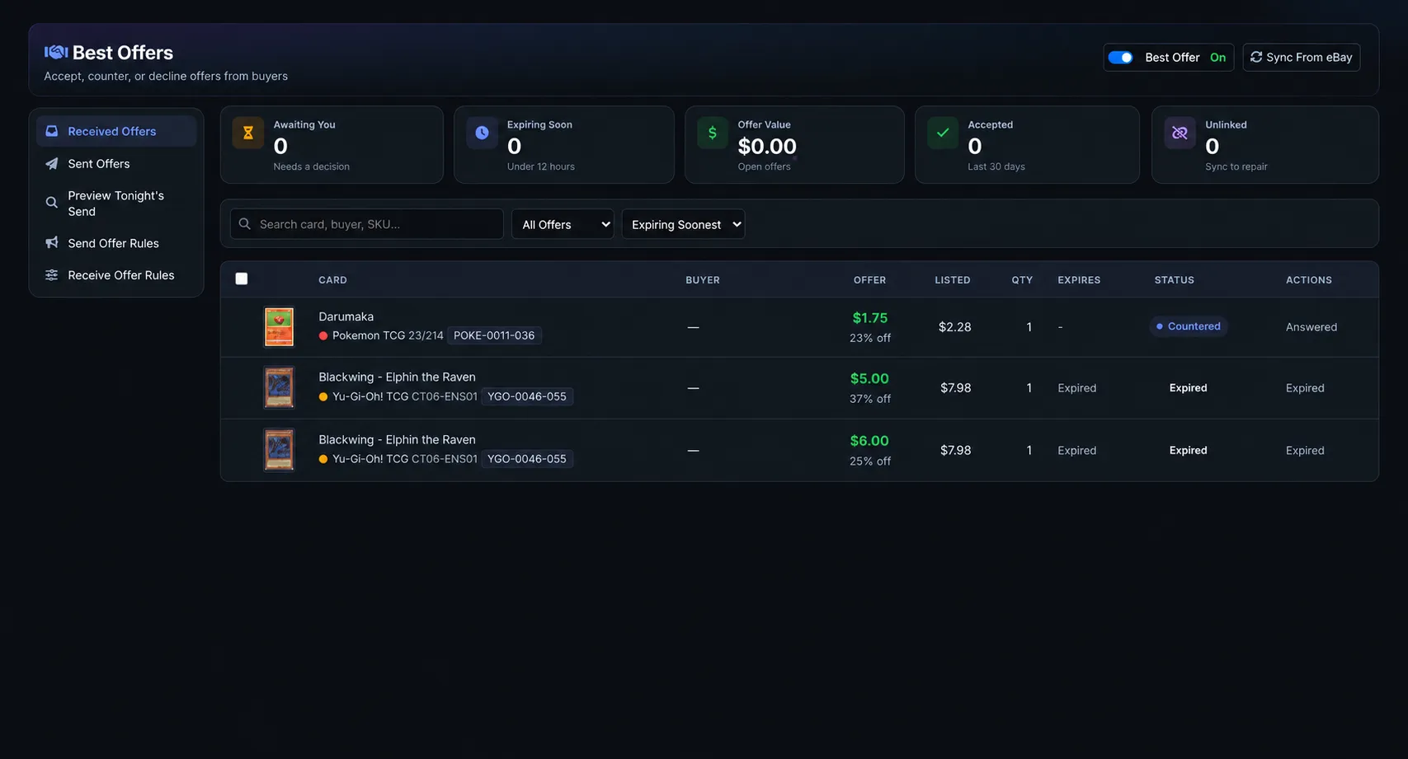The width and height of the screenshot is (1408, 759).
Task: Open Send Offer Rules
Action: pyautogui.click(x=116, y=243)
